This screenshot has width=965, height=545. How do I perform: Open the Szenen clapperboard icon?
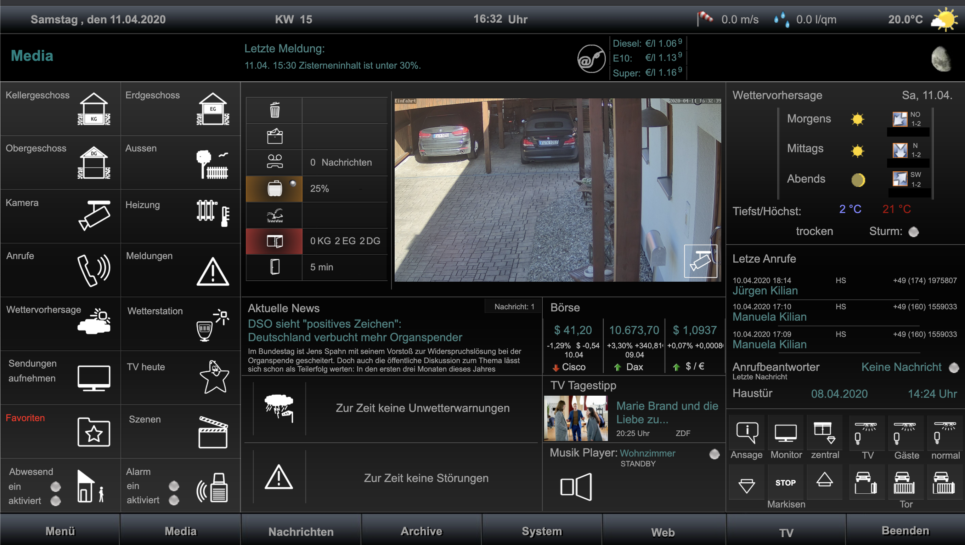213,432
